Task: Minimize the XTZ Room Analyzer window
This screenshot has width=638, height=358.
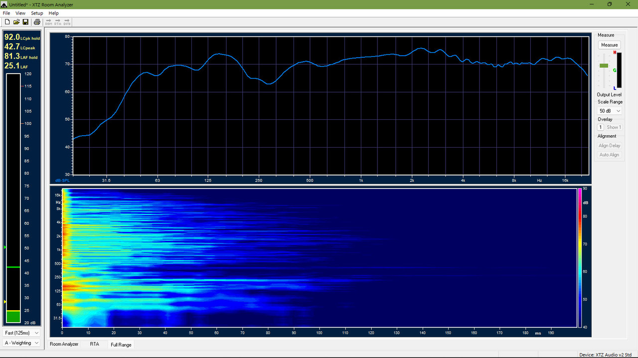Action: (593, 4)
